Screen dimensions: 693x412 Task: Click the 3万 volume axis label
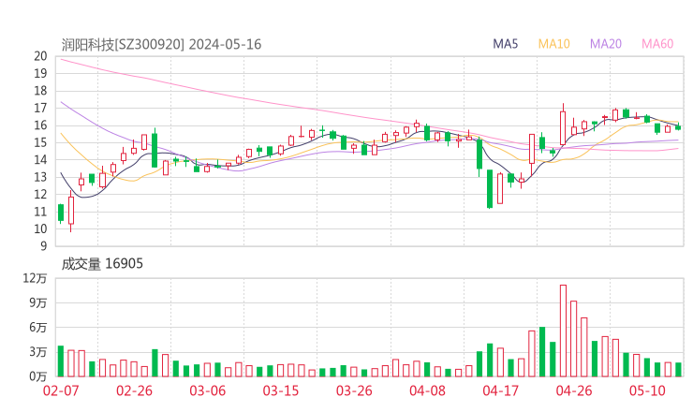[x=38, y=352]
